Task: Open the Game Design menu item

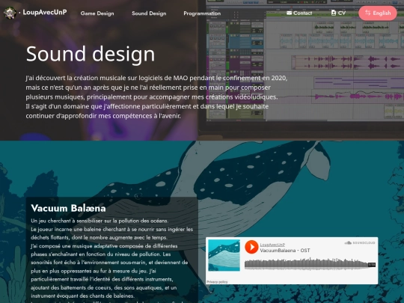Action: pyautogui.click(x=97, y=13)
